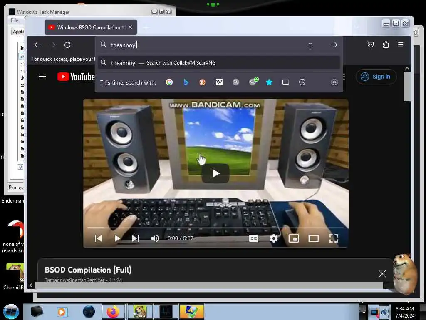Skip to next video in player
This screenshot has width=426, height=320.
(x=135, y=238)
